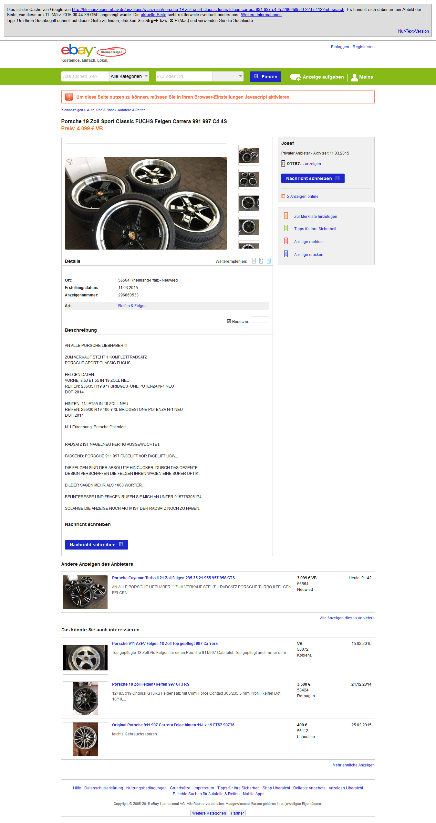Select the second wheel thumbnail image

point(249,179)
